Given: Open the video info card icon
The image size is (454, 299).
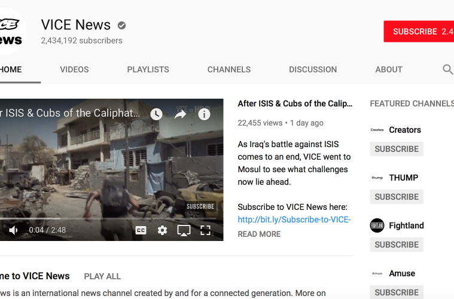Looking at the screenshot, I should coord(204,114).
